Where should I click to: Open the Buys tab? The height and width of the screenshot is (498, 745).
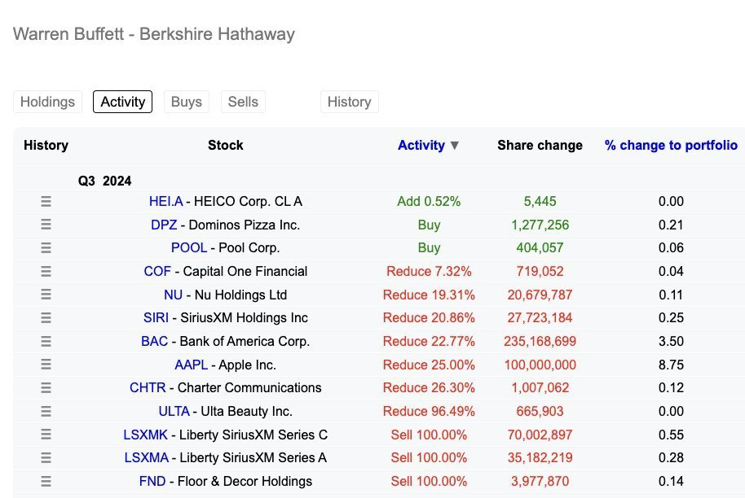(186, 102)
